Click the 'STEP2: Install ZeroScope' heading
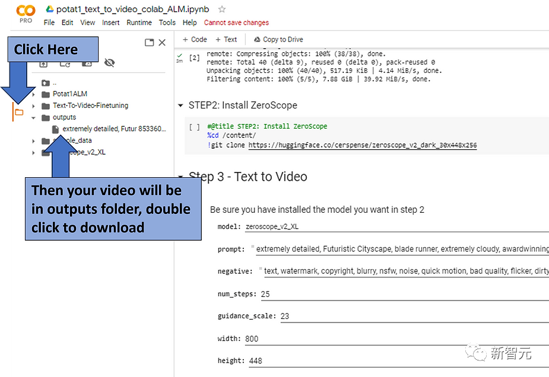This screenshot has height=377, width=549. click(x=243, y=106)
